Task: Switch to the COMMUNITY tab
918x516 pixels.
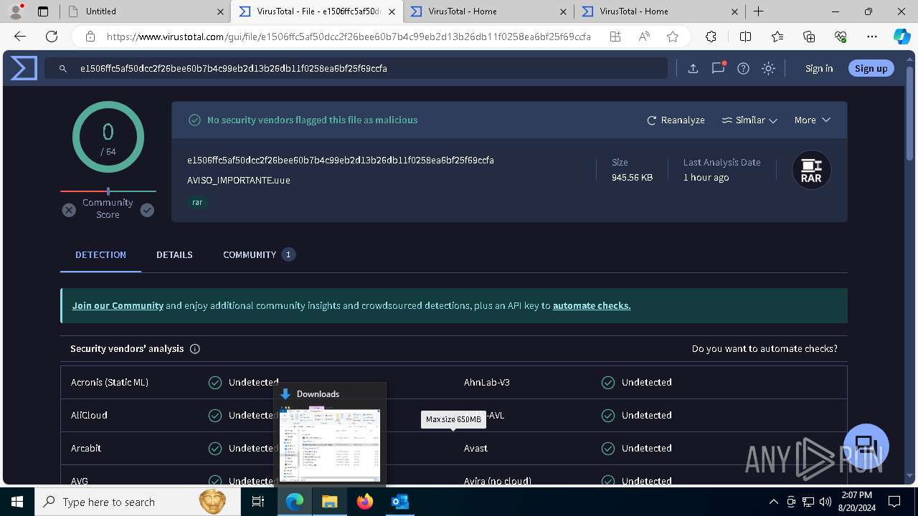Action: [259, 255]
